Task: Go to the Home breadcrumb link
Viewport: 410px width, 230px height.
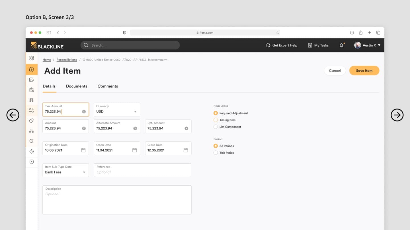Action: (x=47, y=60)
